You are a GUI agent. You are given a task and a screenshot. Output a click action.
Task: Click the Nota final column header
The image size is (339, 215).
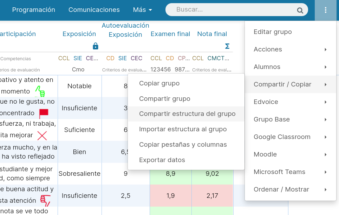point(212,34)
